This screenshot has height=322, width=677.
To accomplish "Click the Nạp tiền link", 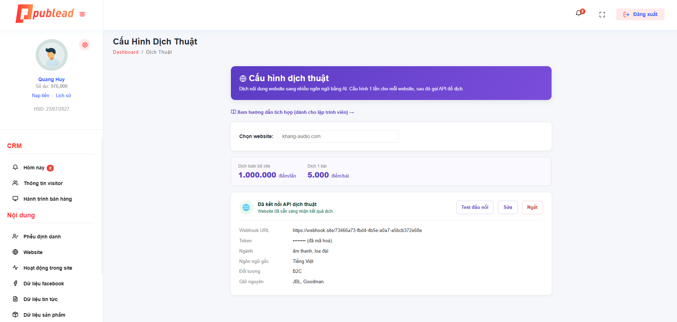I will click(41, 95).
